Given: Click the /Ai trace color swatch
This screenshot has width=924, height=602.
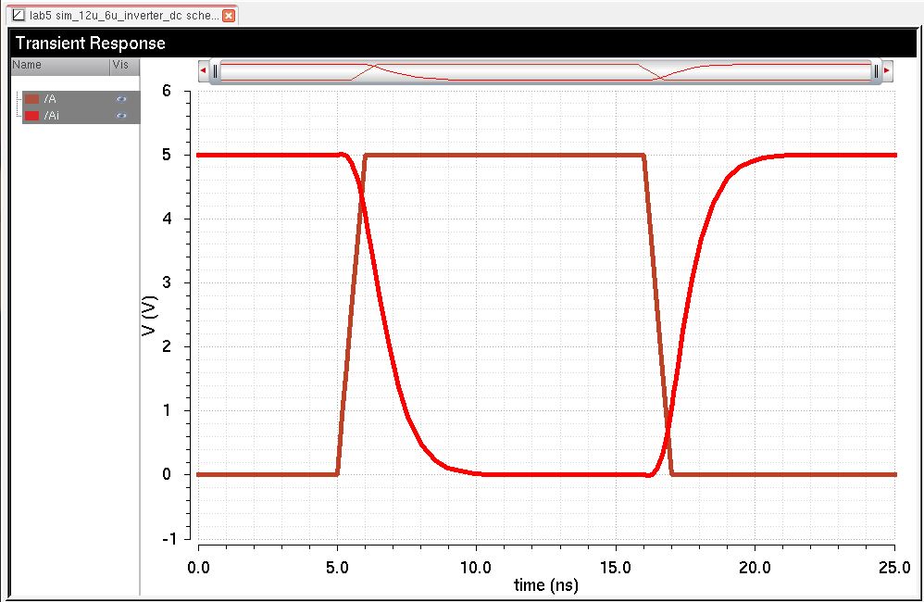Looking at the screenshot, I should coord(31,115).
